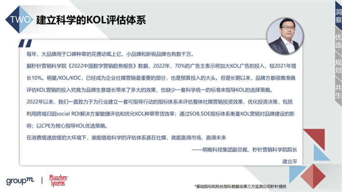
Task: Click the footnote 基础指标和粉丝指标数据由第三方监测公司秒针提供
Action: (240, 187)
